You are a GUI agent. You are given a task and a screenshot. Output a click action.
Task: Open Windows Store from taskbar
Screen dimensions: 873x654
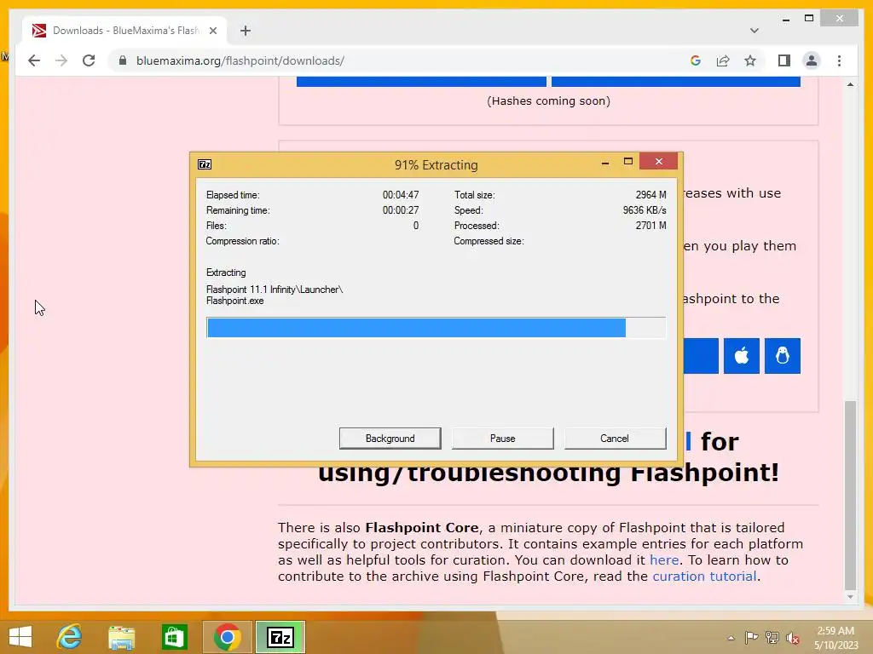(x=174, y=637)
